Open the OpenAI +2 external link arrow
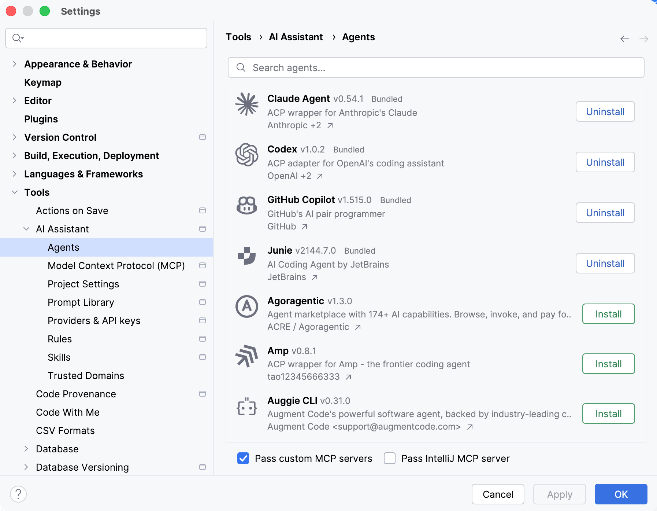 (320, 176)
